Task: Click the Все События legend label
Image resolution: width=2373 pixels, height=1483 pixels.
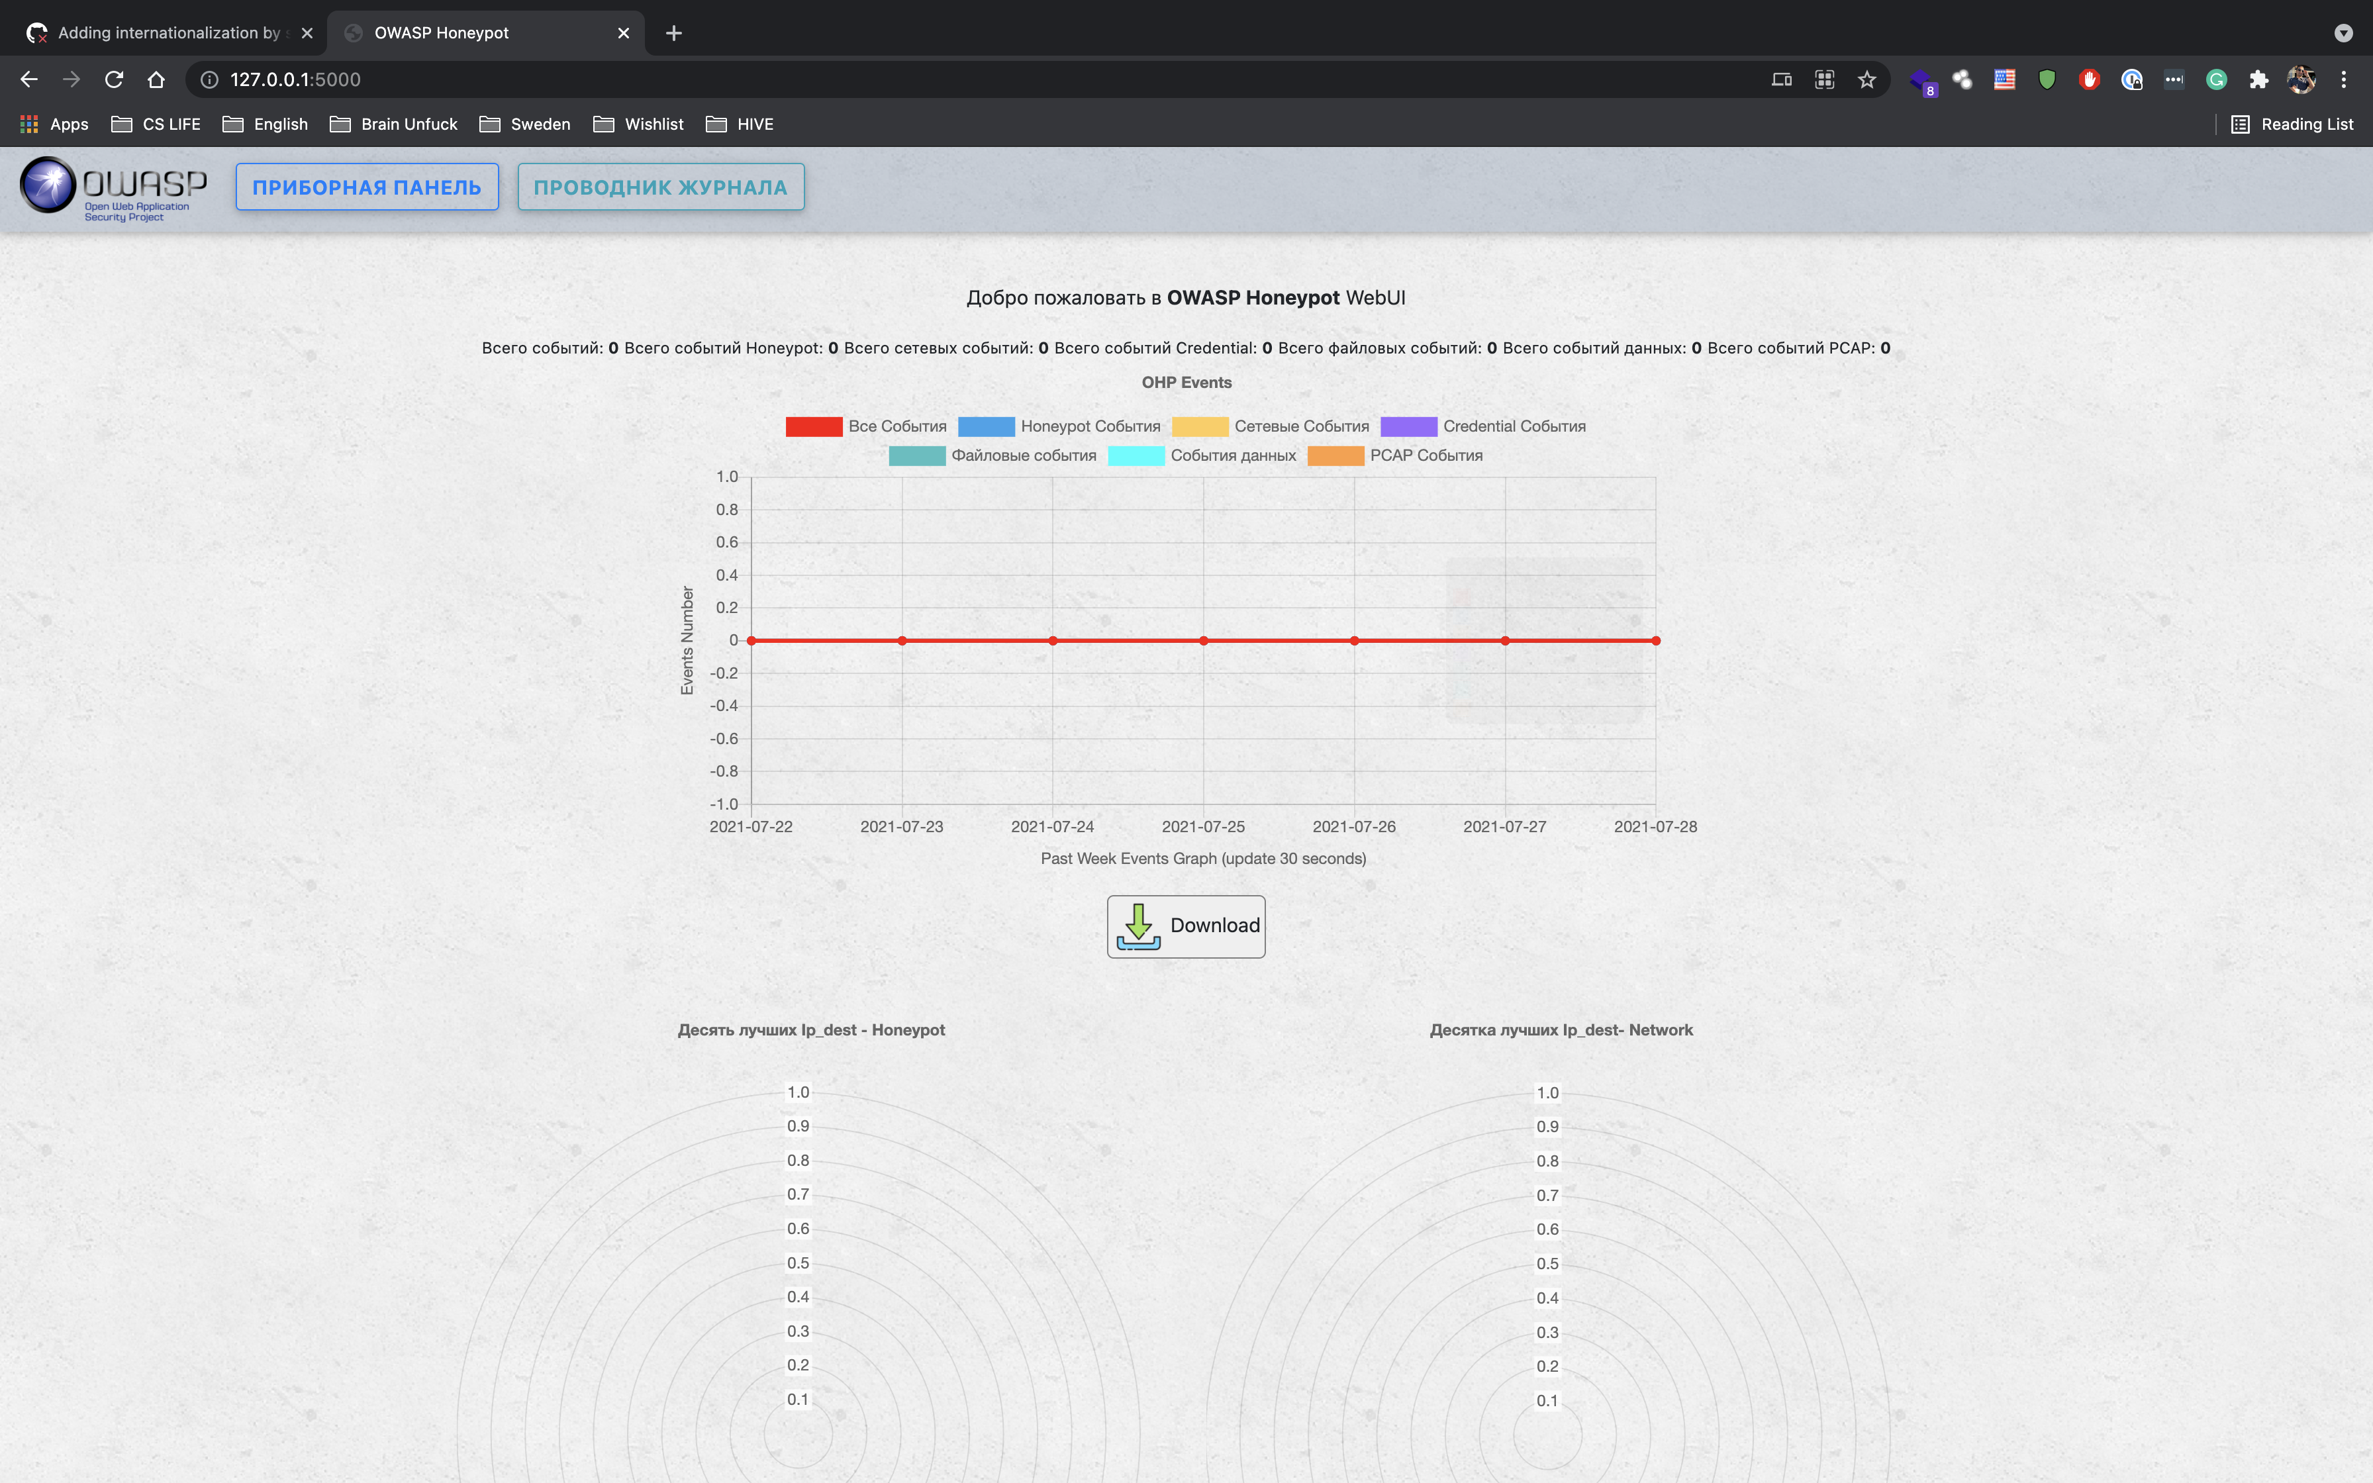Action: coord(897,426)
